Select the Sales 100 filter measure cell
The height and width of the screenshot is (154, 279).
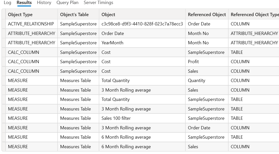click(x=116, y=118)
